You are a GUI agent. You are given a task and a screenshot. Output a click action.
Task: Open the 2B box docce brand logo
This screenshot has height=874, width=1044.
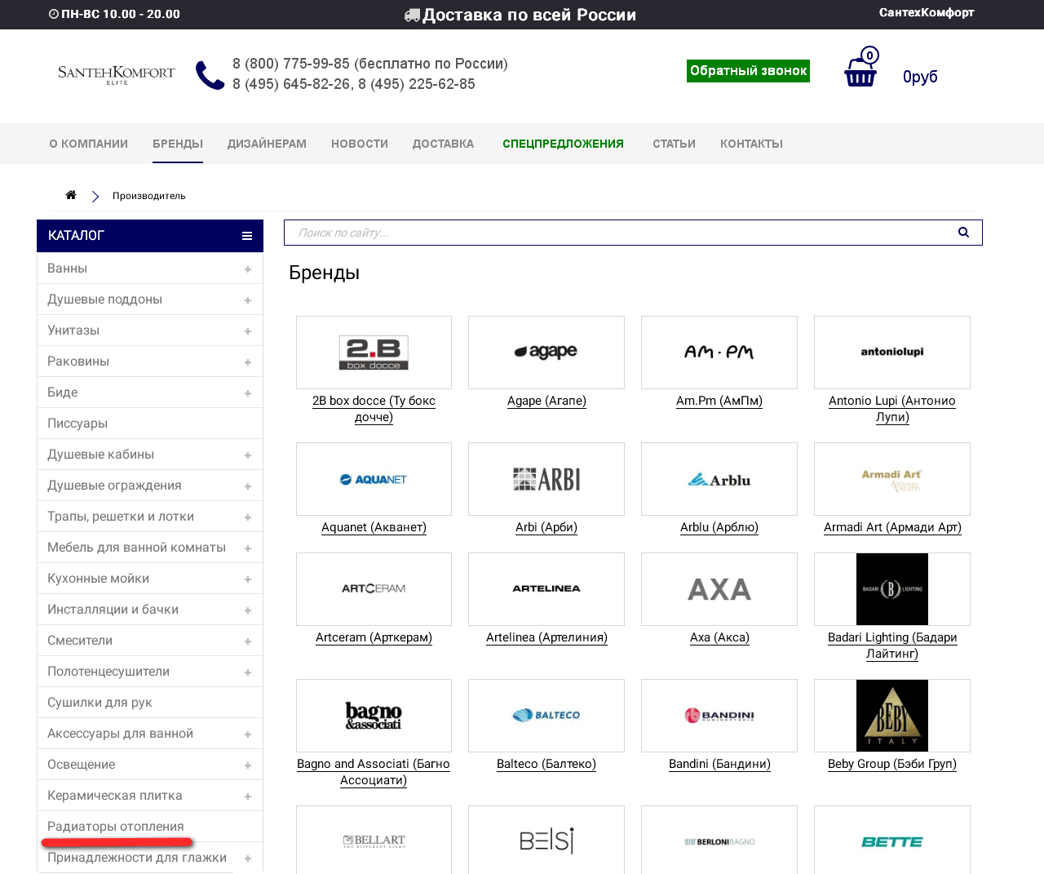click(x=374, y=353)
